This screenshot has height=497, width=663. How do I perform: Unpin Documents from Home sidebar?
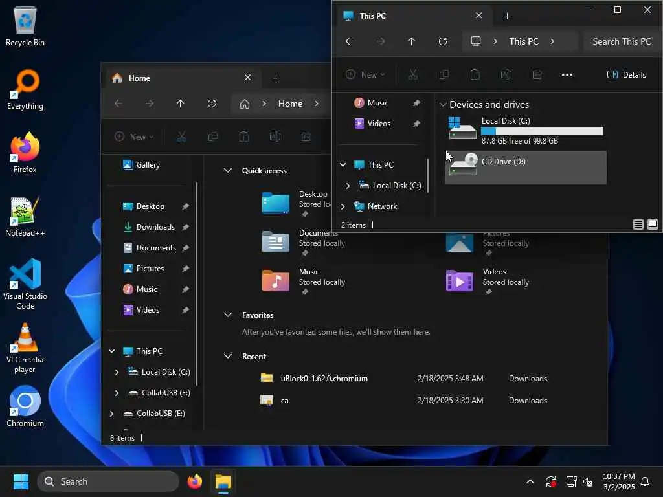185,248
